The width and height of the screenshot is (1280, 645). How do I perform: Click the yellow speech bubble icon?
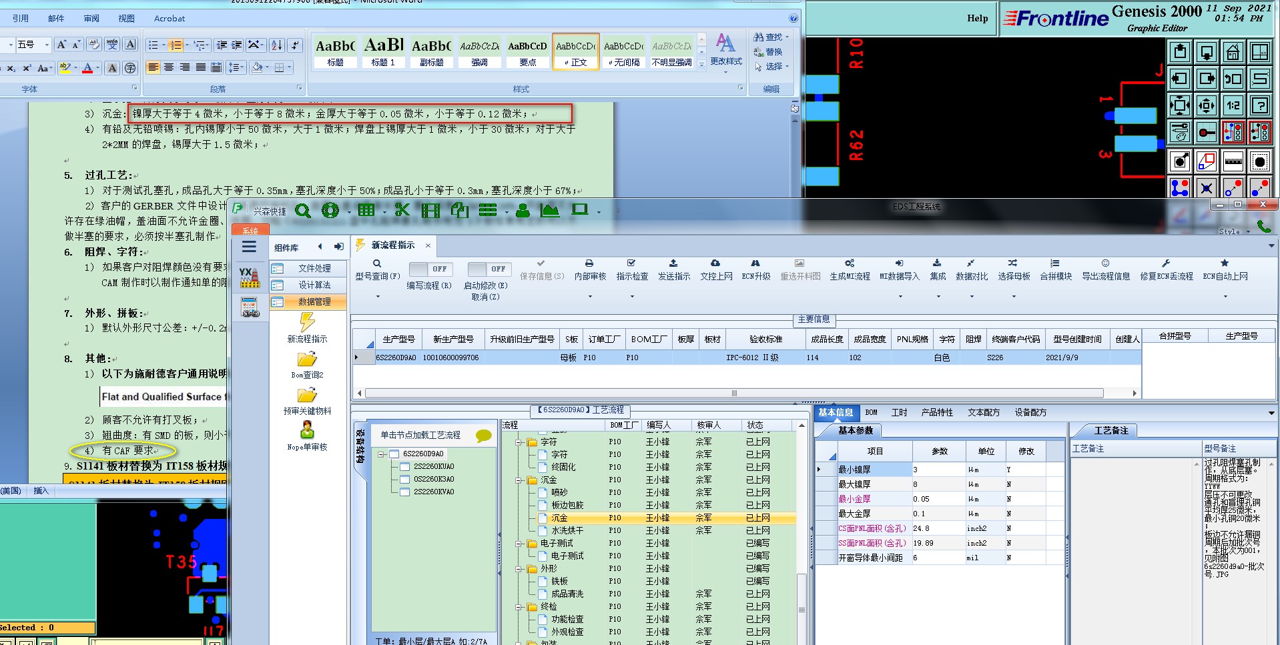point(484,436)
